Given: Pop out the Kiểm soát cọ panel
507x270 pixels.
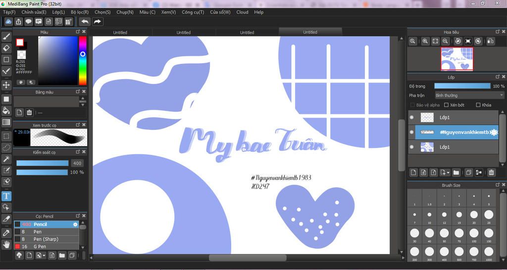Looking at the screenshot, I should [78, 152].
